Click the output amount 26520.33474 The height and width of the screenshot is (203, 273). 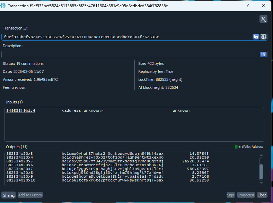195,161
